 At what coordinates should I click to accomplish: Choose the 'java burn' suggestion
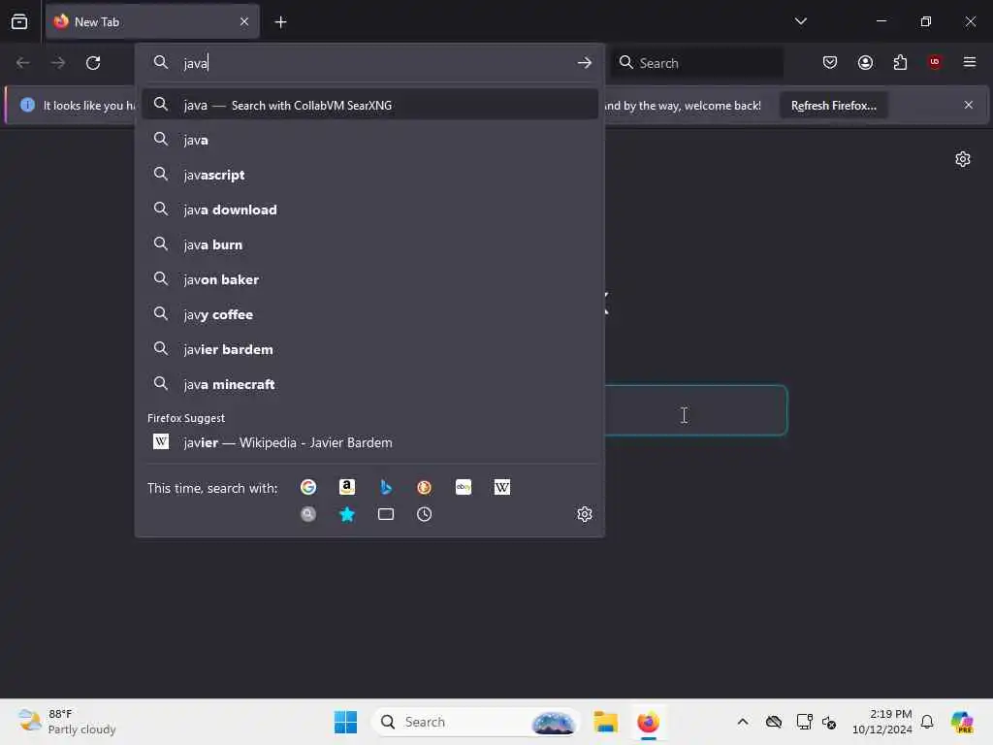pyautogui.click(x=369, y=244)
